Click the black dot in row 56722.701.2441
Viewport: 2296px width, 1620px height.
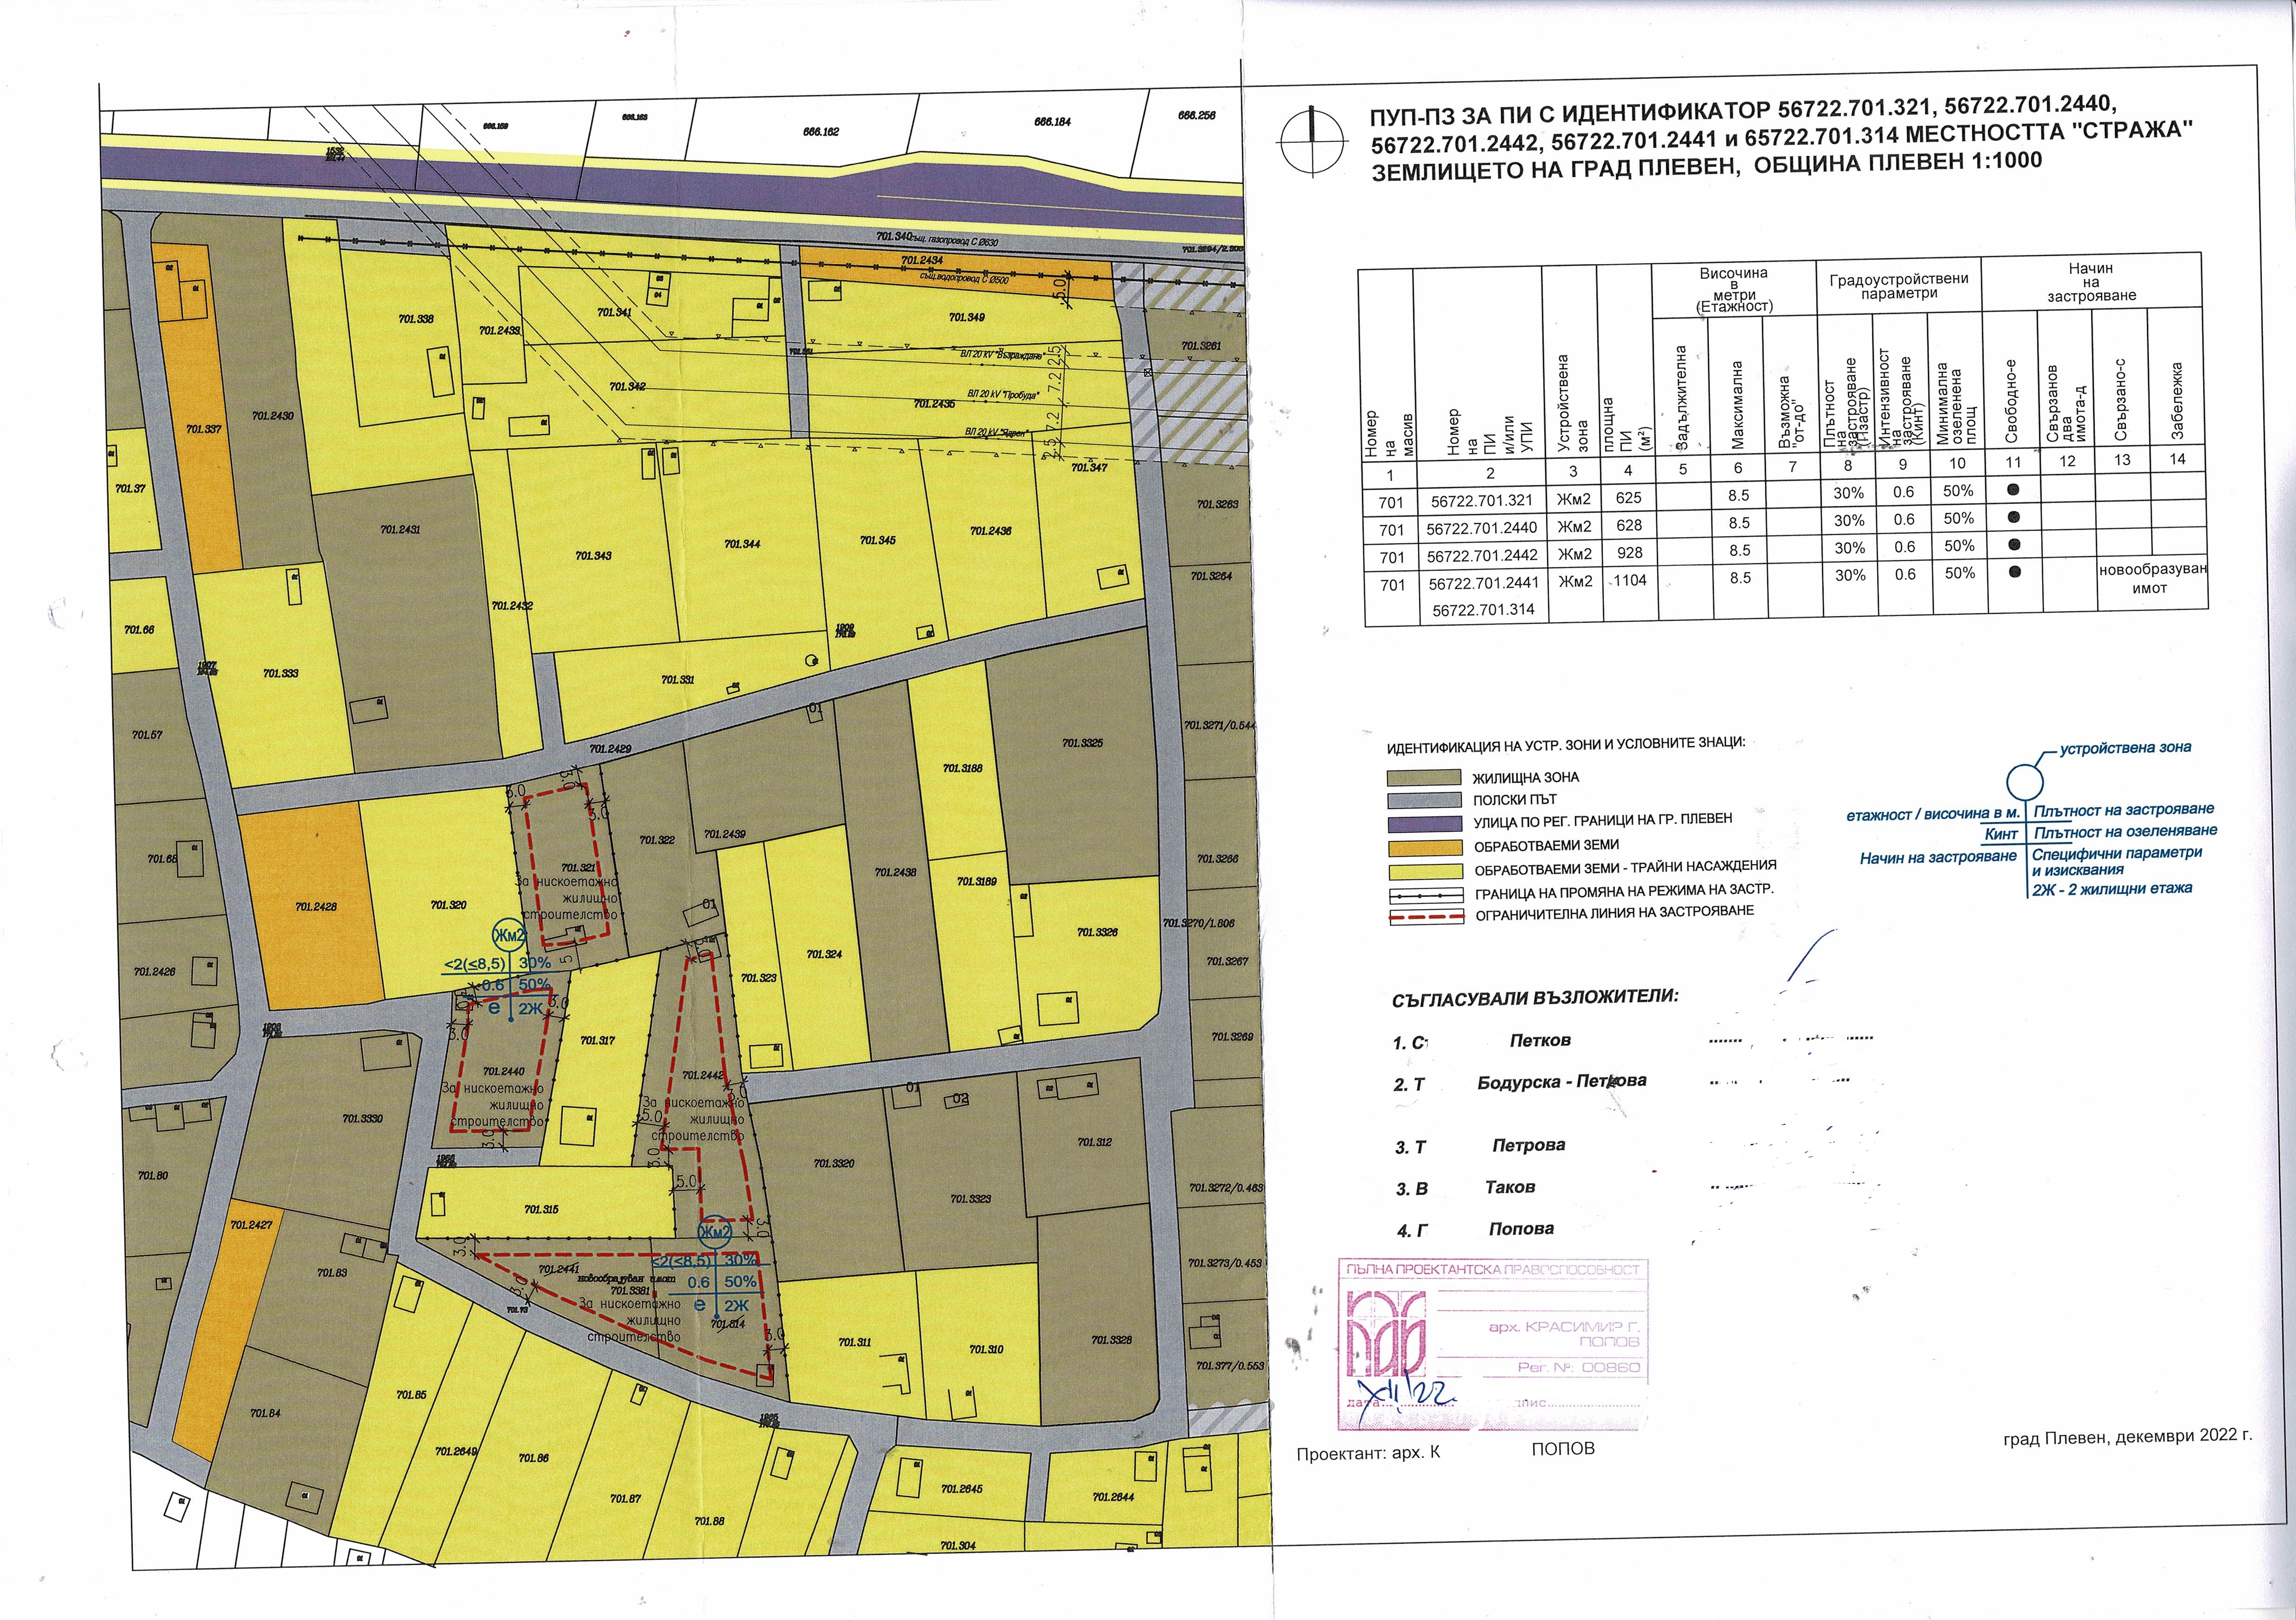click(x=2015, y=572)
